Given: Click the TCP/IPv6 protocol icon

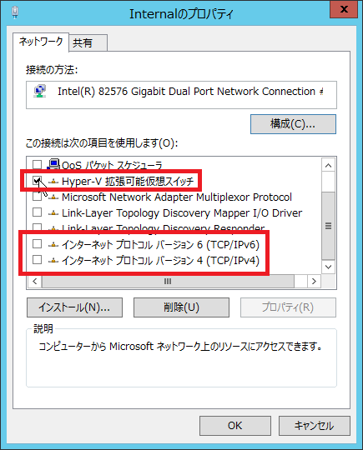Looking at the screenshot, I should 53,244.
